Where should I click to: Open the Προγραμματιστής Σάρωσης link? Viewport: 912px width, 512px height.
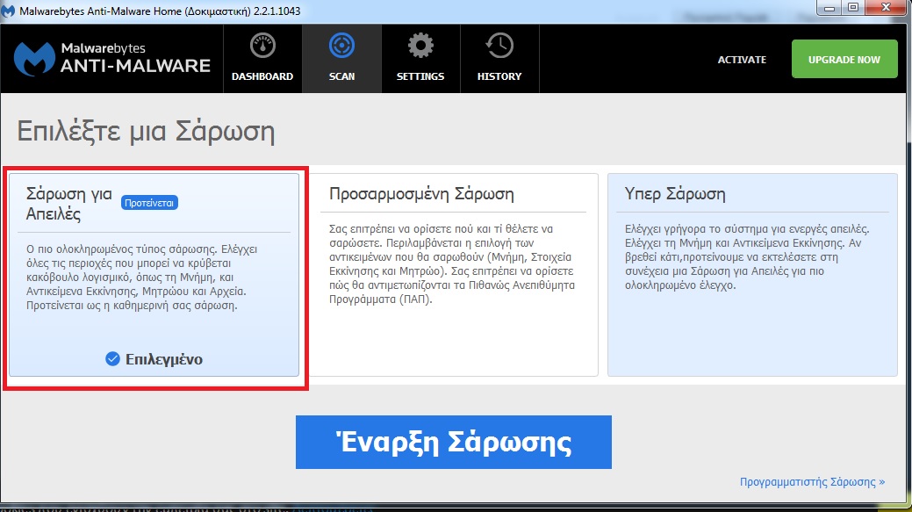tap(813, 482)
